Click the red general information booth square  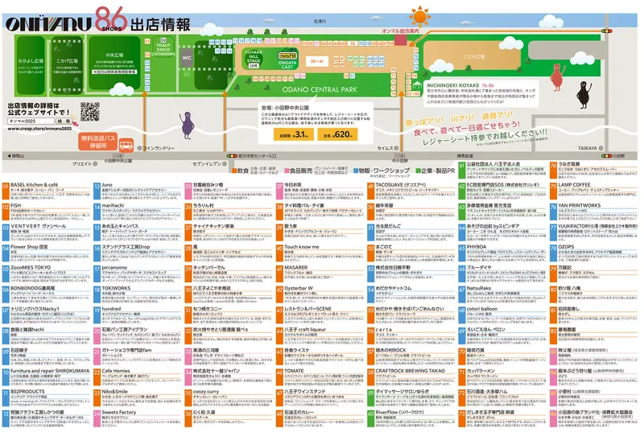(x=400, y=39)
